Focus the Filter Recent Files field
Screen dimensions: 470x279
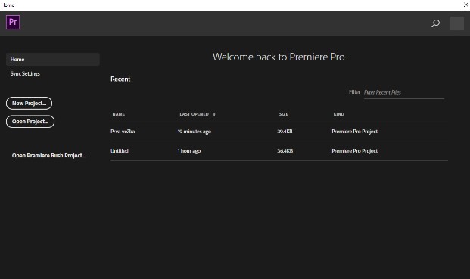(403, 92)
